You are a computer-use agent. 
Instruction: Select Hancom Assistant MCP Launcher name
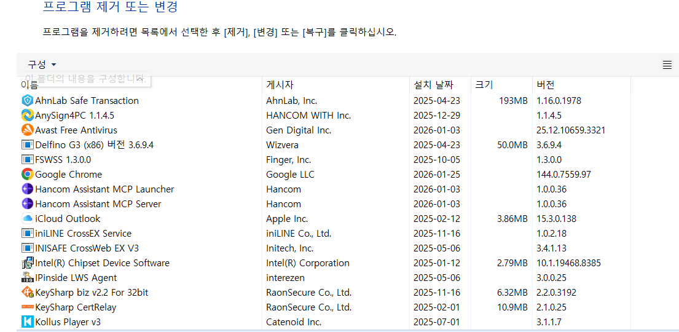click(x=104, y=189)
